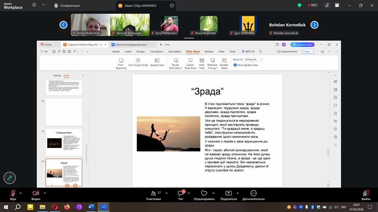Open Zoom annotation pencil tool

click(x=10, y=178)
